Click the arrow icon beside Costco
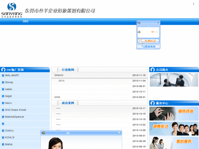199x149 pixels. point(3,131)
